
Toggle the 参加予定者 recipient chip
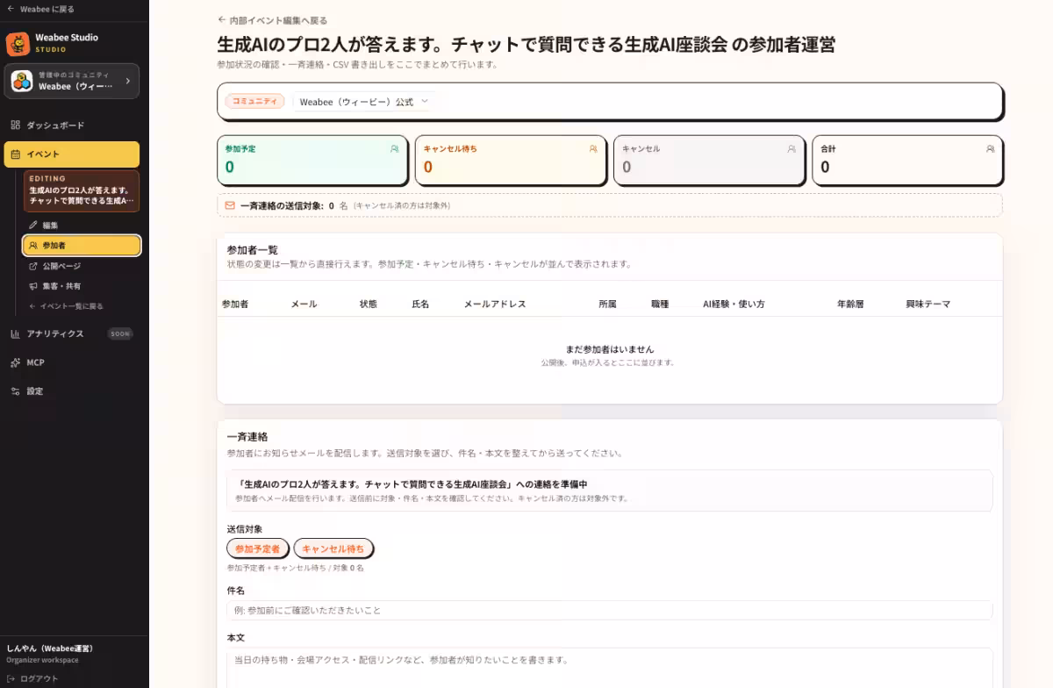(257, 548)
